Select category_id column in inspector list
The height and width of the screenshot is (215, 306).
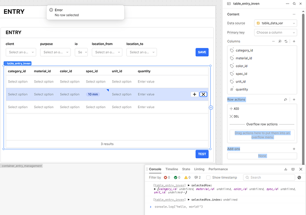(262, 51)
